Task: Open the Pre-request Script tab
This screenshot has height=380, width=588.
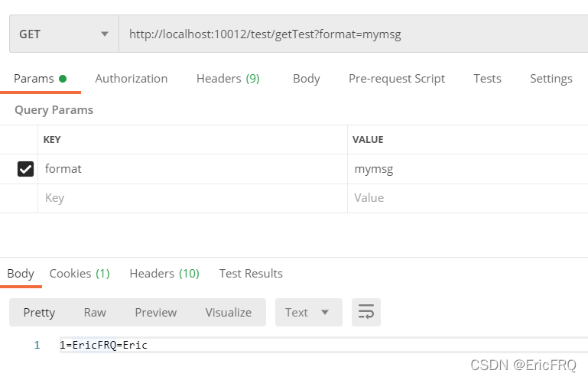Action: point(397,79)
